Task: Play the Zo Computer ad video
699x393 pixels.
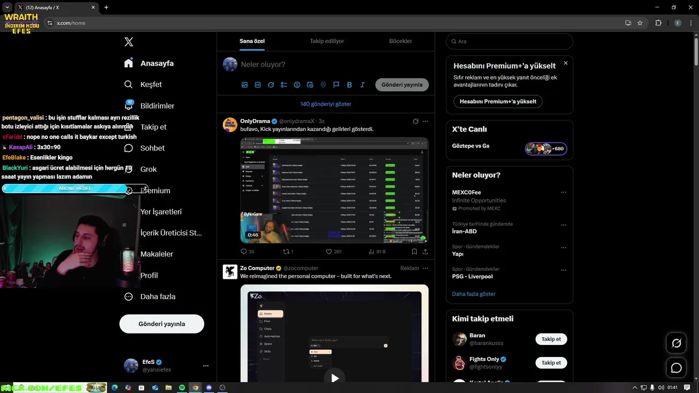Action: pos(334,378)
